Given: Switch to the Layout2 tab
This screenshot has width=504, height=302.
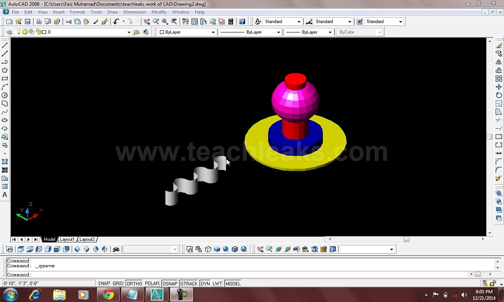Looking at the screenshot, I should pos(87,240).
